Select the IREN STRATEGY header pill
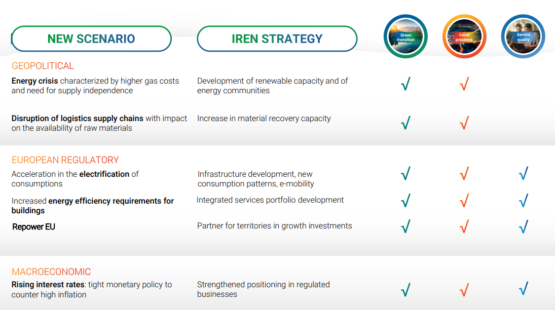The height and width of the screenshot is (310, 555). pyautogui.click(x=277, y=38)
